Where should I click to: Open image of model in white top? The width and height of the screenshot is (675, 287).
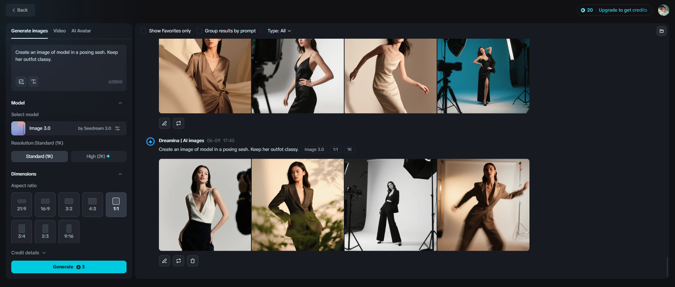click(205, 205)
